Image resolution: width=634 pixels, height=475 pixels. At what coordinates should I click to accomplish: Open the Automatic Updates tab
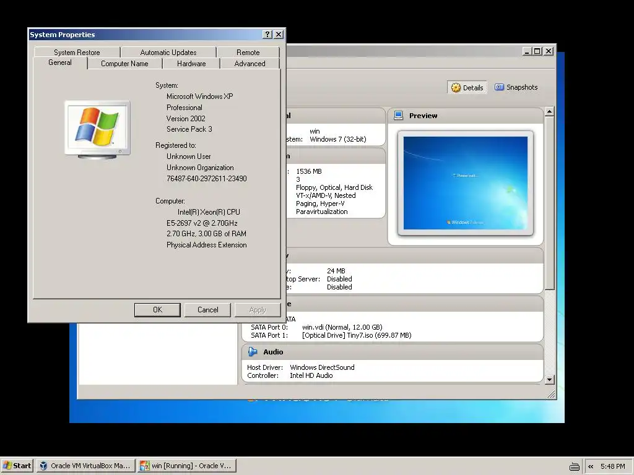tap(168, 53)
